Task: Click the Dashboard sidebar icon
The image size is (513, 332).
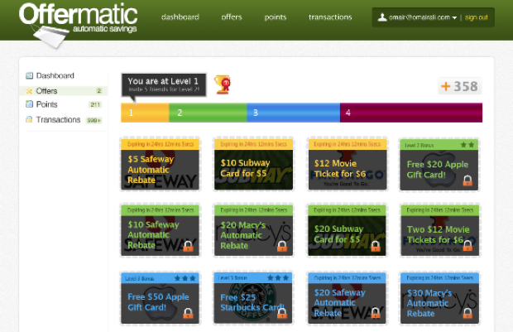Action: [30, 75]
